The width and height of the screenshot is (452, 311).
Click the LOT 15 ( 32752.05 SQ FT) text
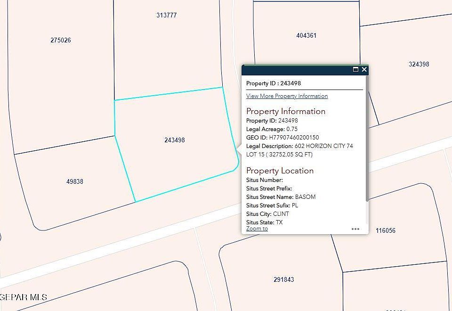tap(279, 155)
